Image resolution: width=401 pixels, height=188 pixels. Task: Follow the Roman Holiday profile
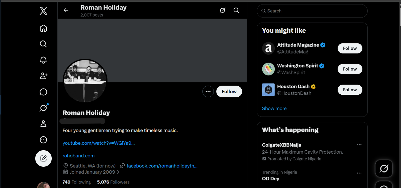click(229, 92)
